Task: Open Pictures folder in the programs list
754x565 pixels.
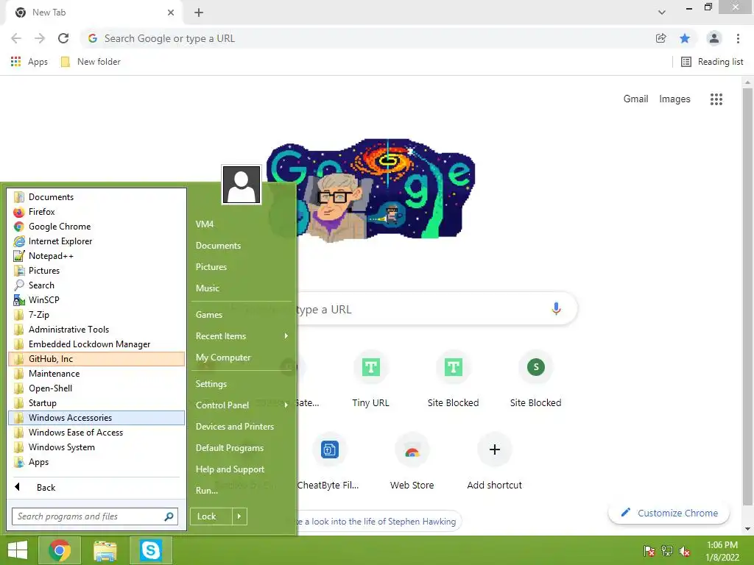Action: pos(96,271)
